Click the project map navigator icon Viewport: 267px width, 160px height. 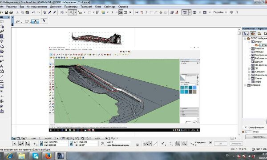(253, 33)
